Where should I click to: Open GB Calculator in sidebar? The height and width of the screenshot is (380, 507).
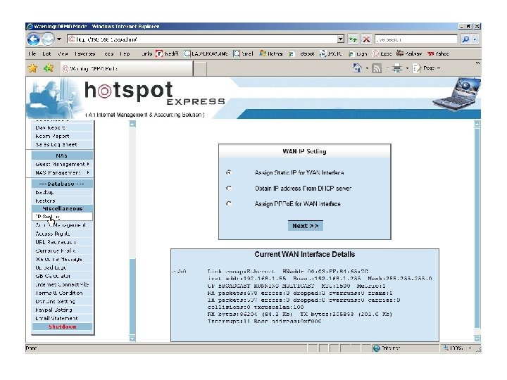[63, 276]
